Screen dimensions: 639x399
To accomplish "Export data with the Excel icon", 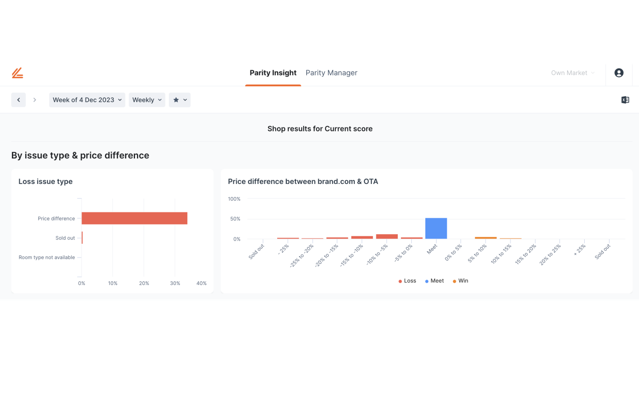I will click(625, 100).
